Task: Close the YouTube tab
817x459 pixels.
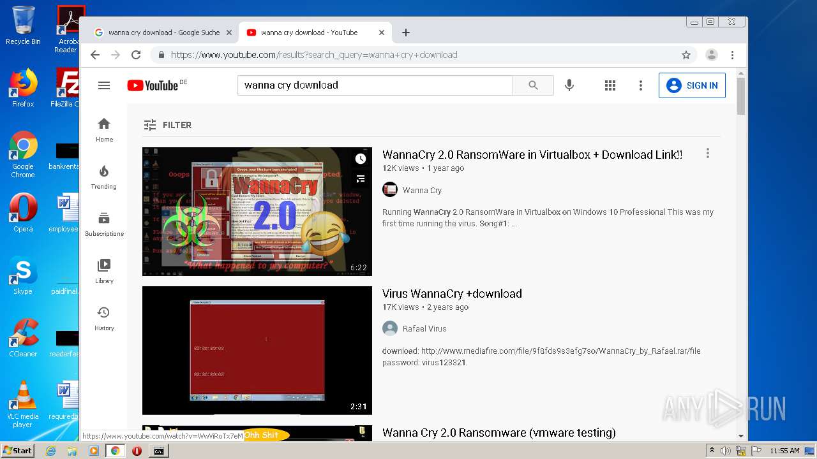Action: click(382, 33)
